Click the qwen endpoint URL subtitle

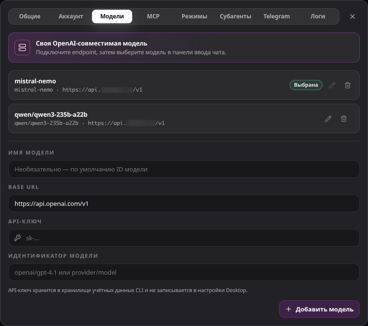click(90, 123)
